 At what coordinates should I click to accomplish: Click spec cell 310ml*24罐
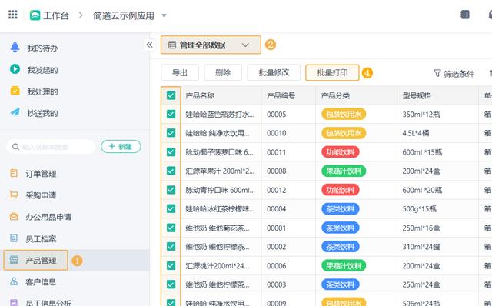(x=421, y=247)
